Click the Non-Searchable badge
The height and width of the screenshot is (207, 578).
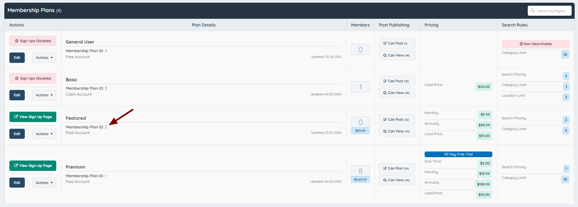[x=535, y=44]
